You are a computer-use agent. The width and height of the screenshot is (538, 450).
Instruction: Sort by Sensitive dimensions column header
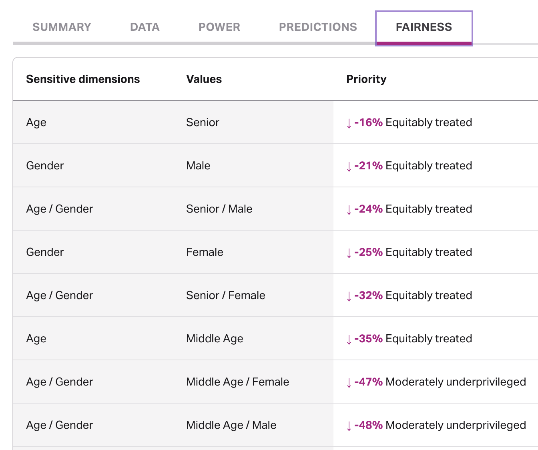click(x=83, y=79)
